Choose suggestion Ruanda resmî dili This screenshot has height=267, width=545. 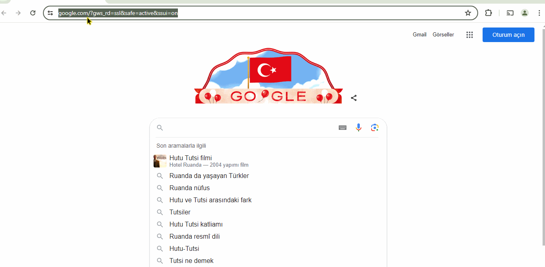point(268,237)
